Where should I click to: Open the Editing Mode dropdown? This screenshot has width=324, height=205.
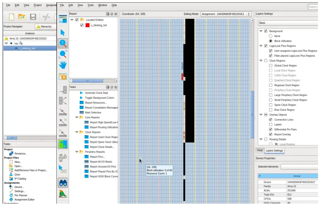[x=226, y=14]
